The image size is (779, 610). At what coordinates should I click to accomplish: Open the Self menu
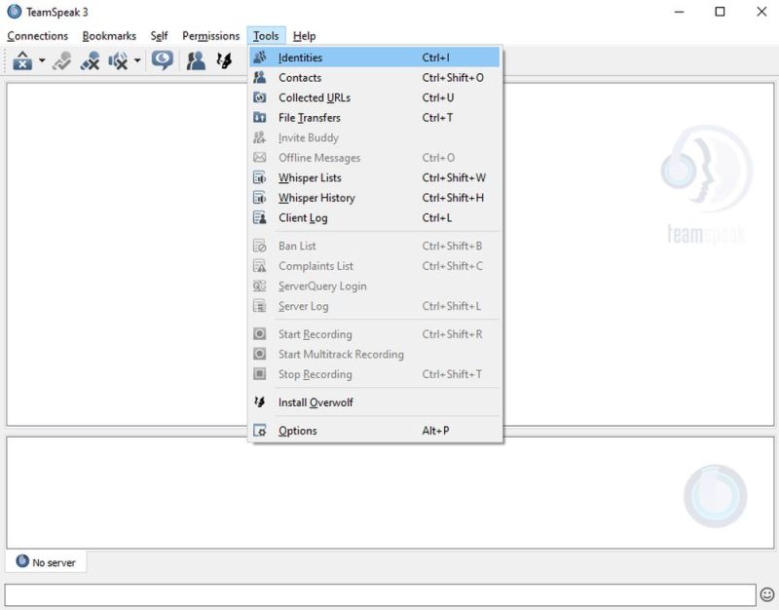click(159, 36)
